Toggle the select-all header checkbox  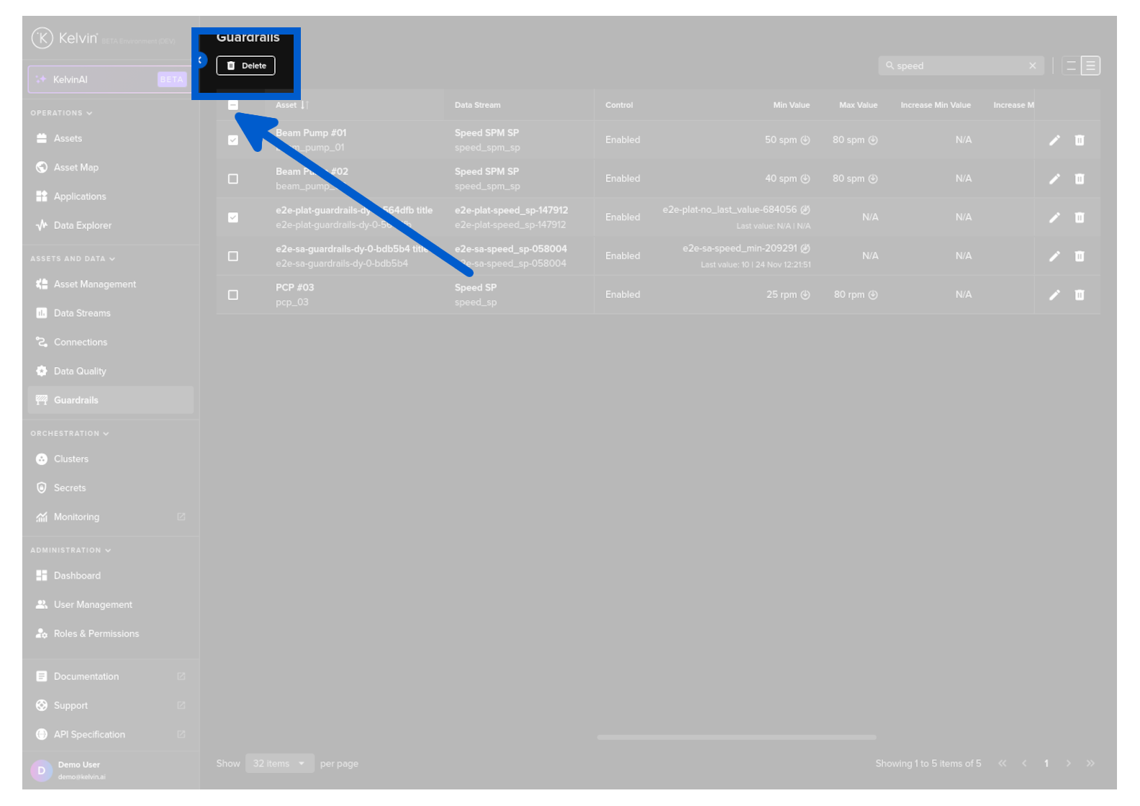233,105
